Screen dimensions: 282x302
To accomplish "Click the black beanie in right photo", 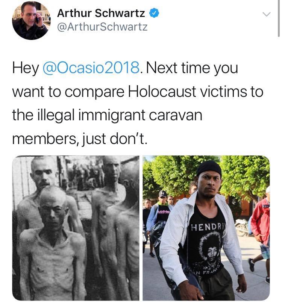I will (x=209, y=168).
